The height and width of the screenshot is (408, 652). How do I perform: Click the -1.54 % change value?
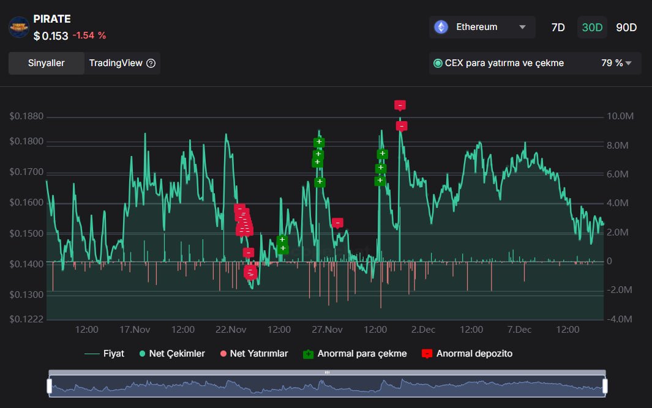pyautogui.click(x=89, y=35)
